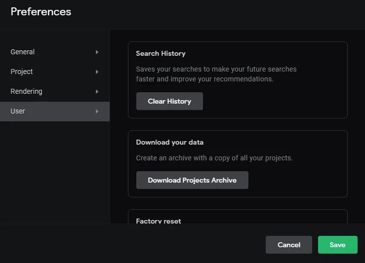This screenshot has height=263, width=365.
Task: Click the 'Saves your searches' description text
Action: coord(216,74)
